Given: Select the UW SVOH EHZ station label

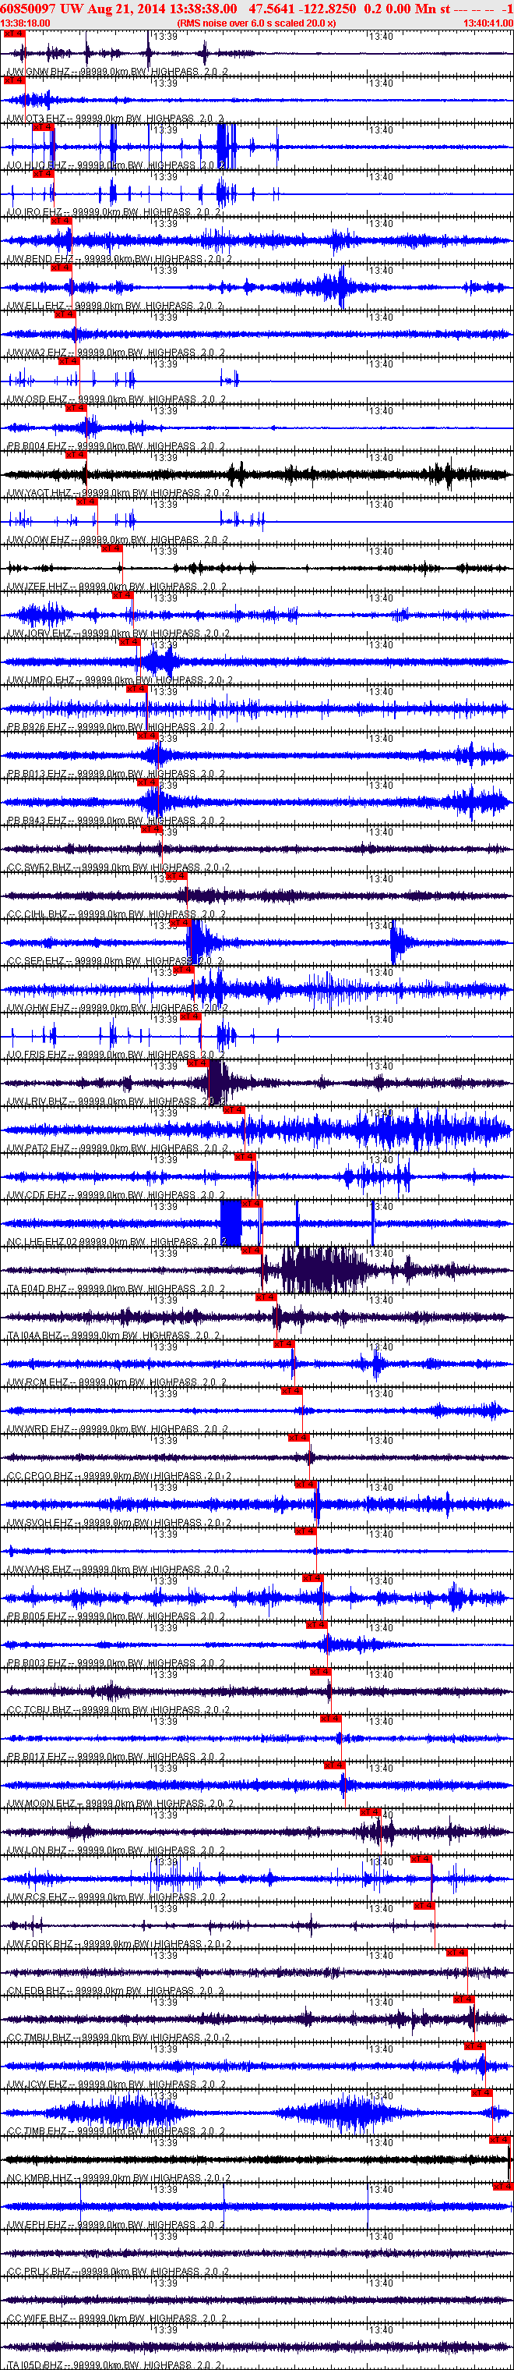Looking at the screenshot, I should pyautogui.click(x=118, y=1524).
